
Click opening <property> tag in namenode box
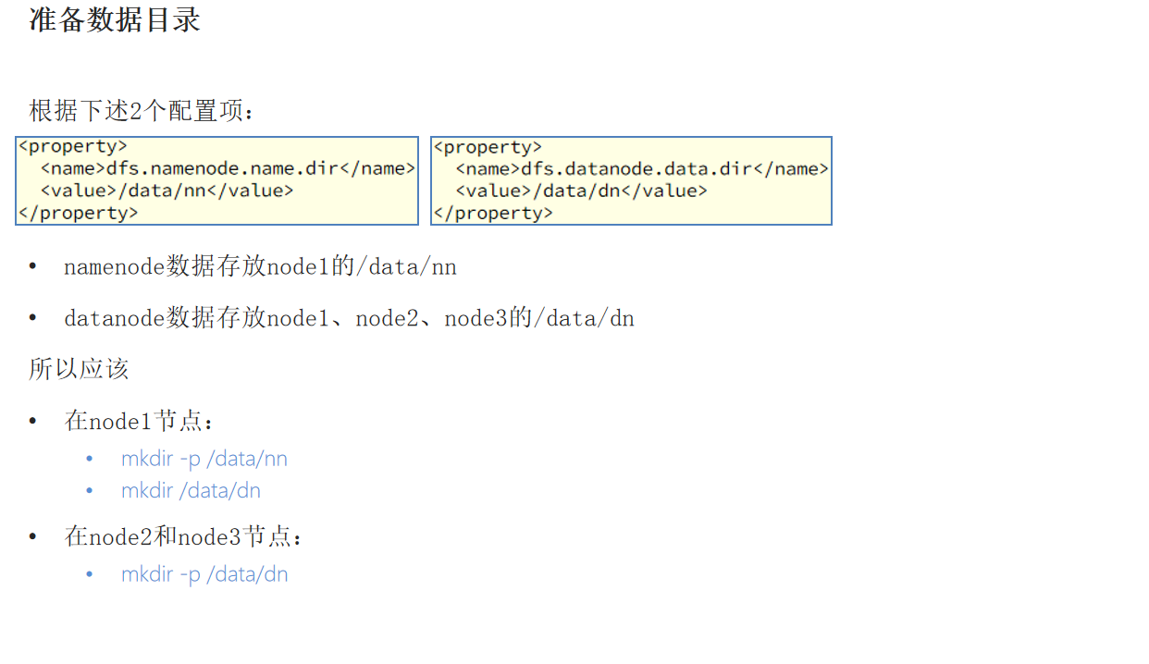click(72, 146)
